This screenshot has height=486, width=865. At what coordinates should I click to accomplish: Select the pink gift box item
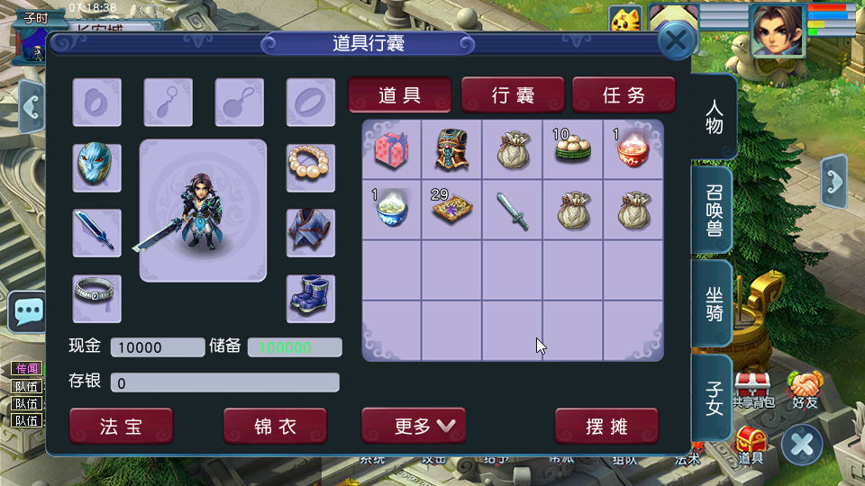tap(392, 149)
